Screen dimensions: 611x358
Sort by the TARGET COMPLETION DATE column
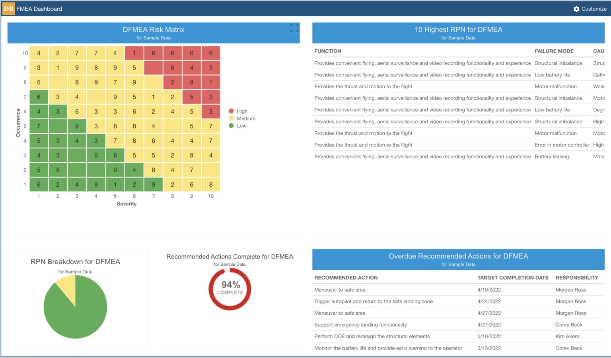coord(513,277)
